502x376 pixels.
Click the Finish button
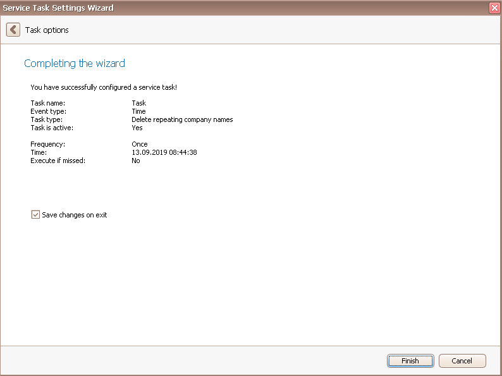click(410, 361)
